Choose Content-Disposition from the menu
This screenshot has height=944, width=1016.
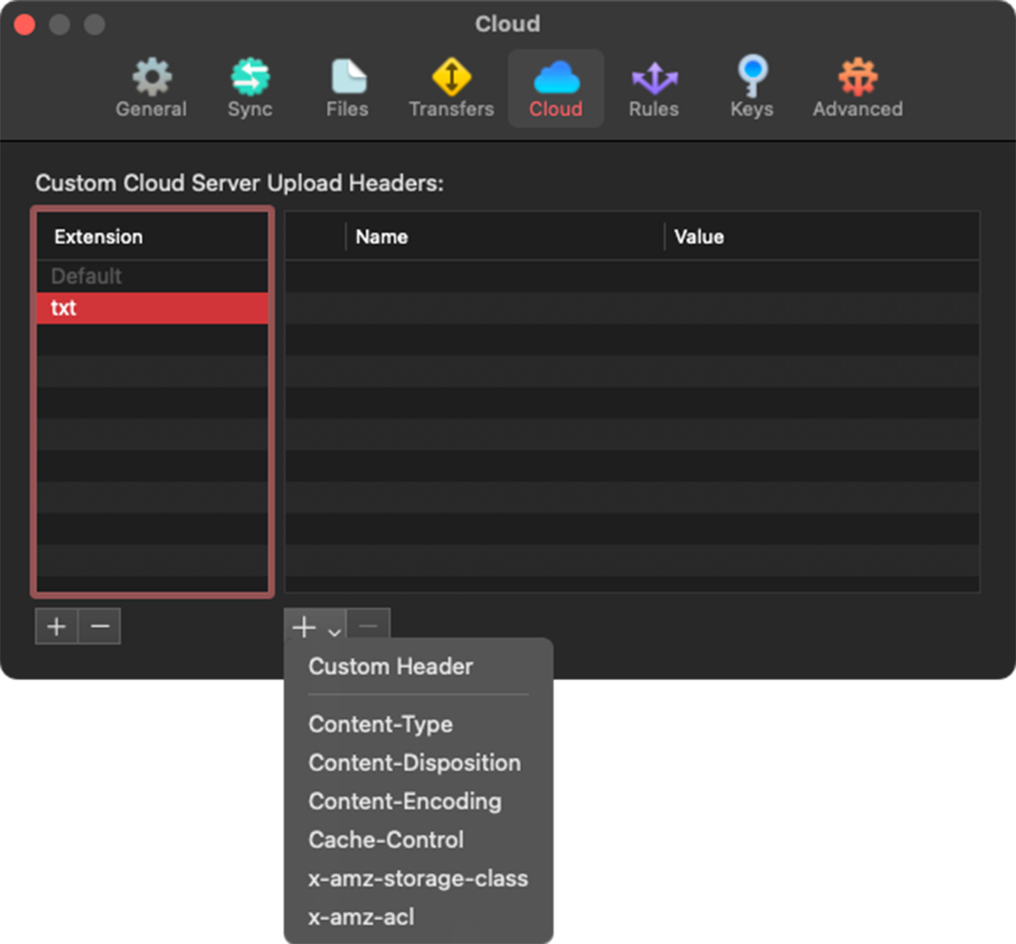click(419, 763)
